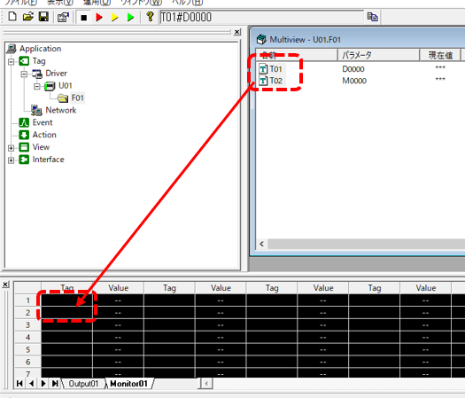Open the properties toolbar icon
This screenshot has height=398, width=465.
63,17
